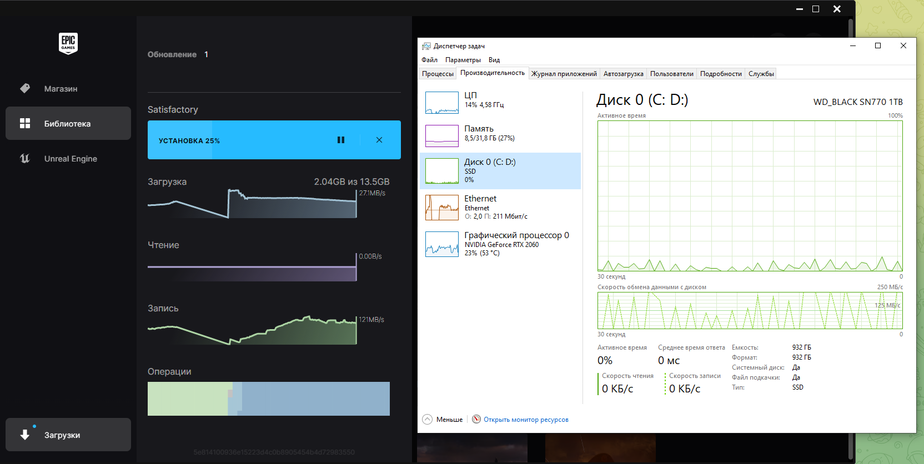This screenshot has height=464, width=924.
Task: Open the Загрузки section
Action: [68, 435]
